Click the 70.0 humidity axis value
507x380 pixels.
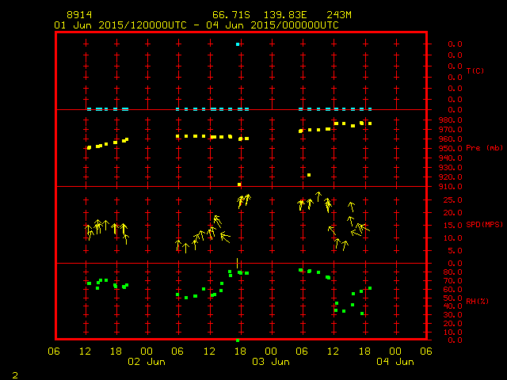click(452, 281)
